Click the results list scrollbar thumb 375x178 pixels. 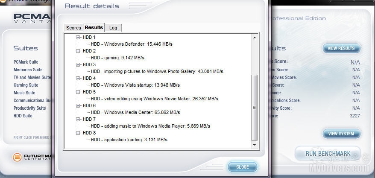tap(255, 108)
